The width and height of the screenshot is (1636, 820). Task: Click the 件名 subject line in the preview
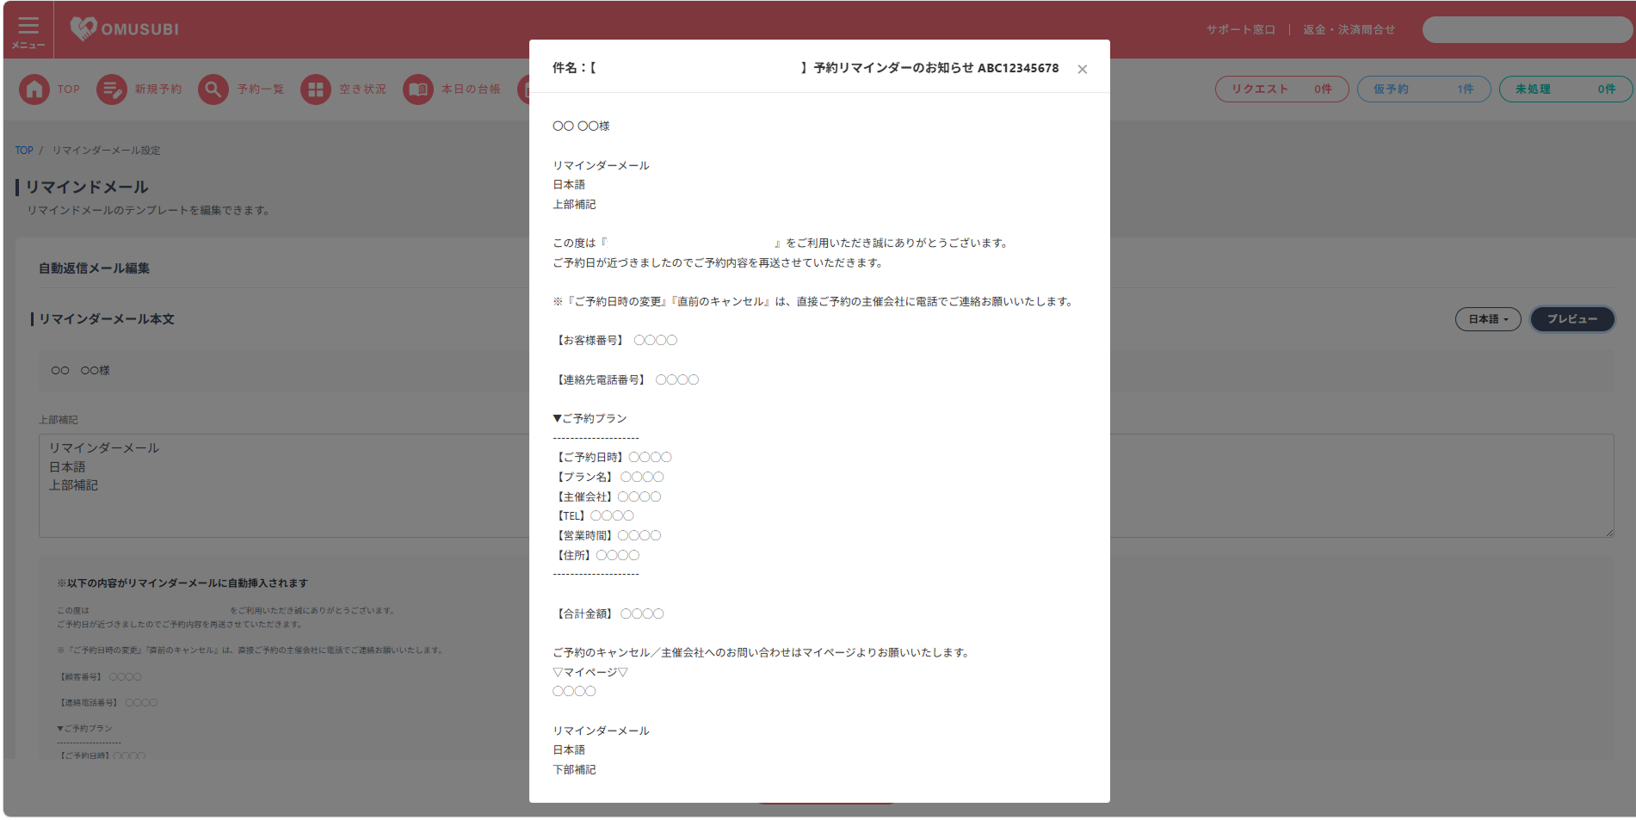coord(806,68)
